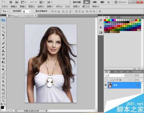Select the Blur tool
This screenshot has width=144, height=113.
pos(3,66)
